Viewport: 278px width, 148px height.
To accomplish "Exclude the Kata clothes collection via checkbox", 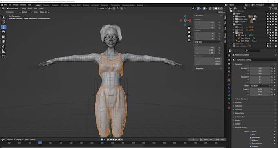I will [267, 22].
